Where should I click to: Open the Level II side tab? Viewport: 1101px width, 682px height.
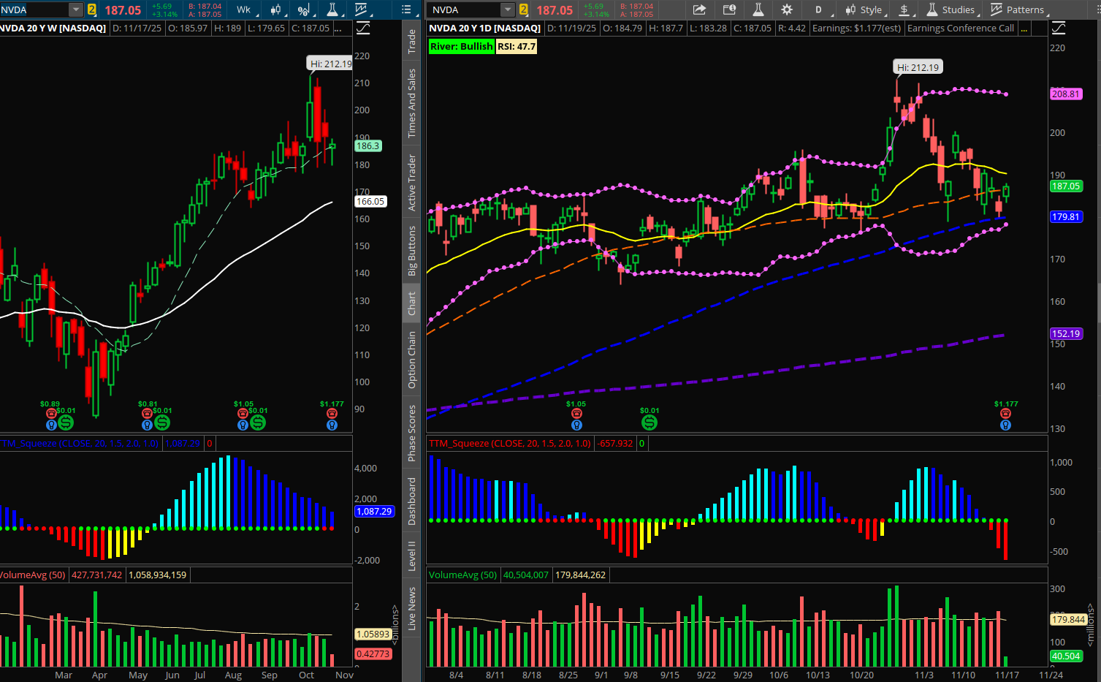[x=412, y=556]
